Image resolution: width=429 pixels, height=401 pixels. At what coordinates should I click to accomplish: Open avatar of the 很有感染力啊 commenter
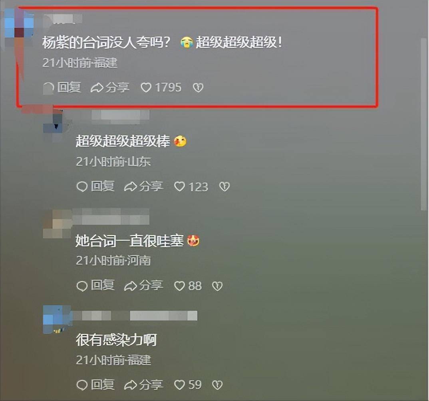coord(58,320)
